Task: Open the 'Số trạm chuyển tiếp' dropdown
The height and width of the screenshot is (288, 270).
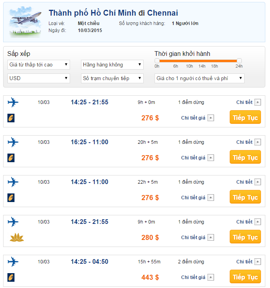Action: [x=112, y=78]
